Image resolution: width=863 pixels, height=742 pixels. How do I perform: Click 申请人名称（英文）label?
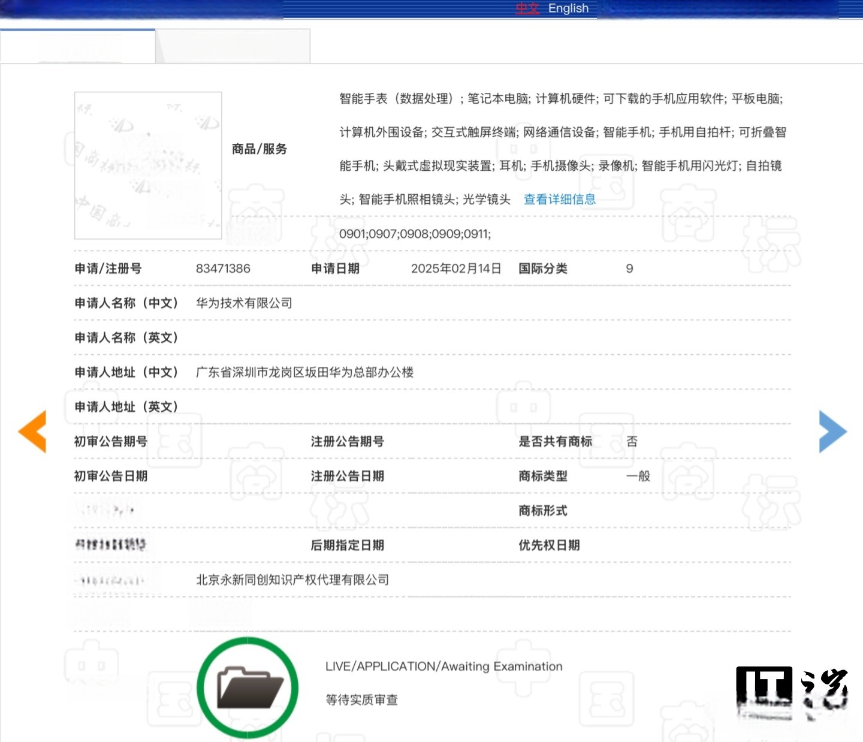(126, 338)
